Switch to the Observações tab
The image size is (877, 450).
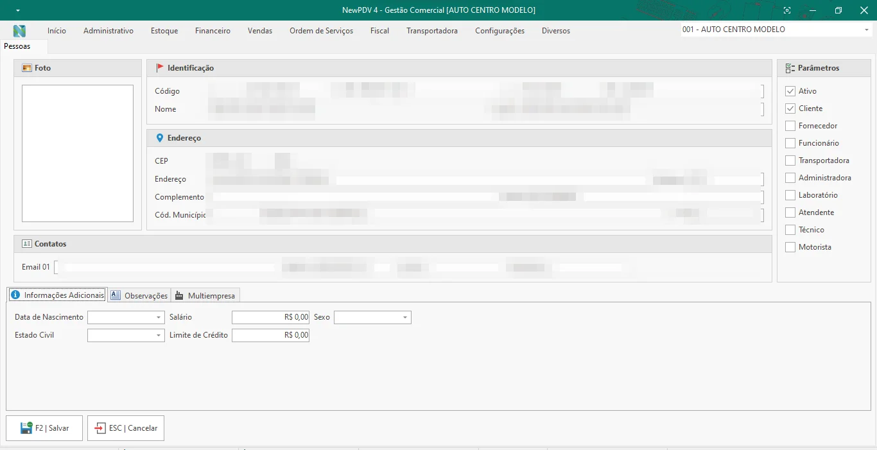click(139, 295)
